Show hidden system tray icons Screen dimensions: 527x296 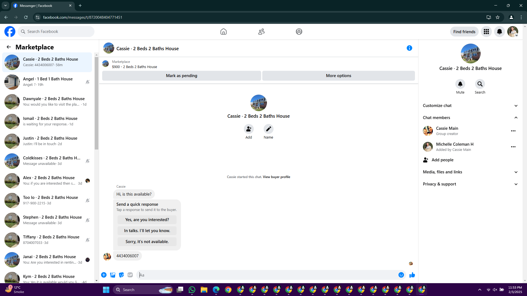click(x=480, y=290)
